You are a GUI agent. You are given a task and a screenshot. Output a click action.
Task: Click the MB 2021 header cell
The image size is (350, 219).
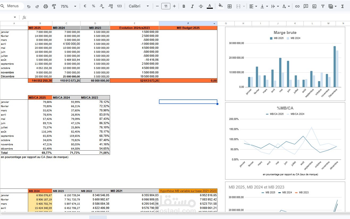(134, 191)
